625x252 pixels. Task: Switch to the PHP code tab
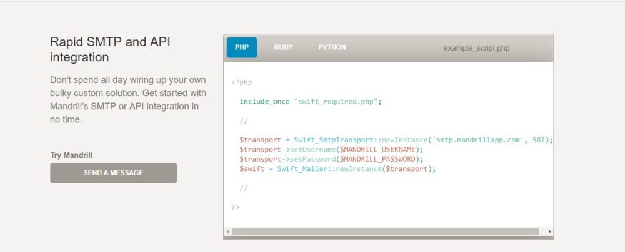click(241, 47)
